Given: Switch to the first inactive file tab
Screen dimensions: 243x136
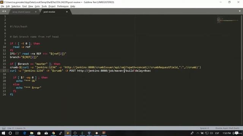Looking at the screenshot, I should click(x=21, y=12).
